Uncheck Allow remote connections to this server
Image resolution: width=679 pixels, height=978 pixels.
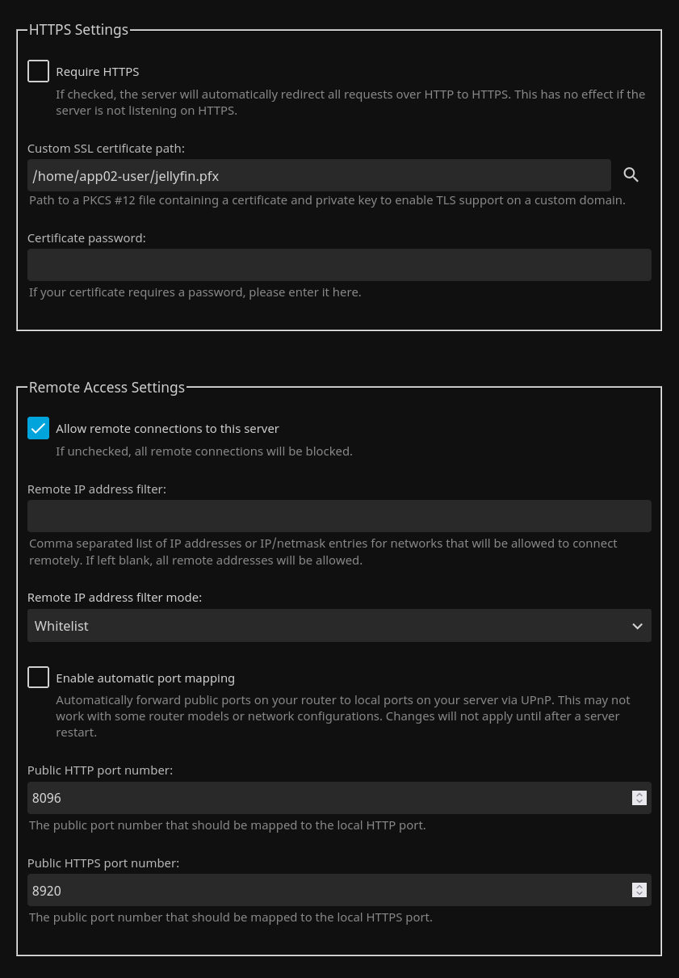click(x=39, y=428)
